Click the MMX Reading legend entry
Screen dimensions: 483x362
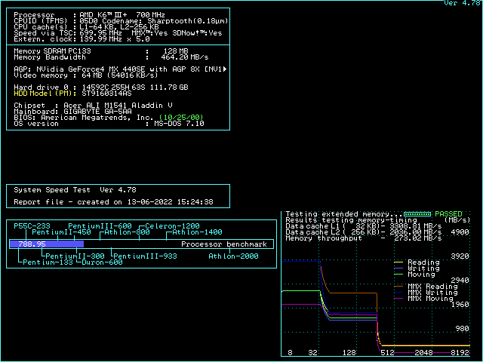tap(432, 287)
